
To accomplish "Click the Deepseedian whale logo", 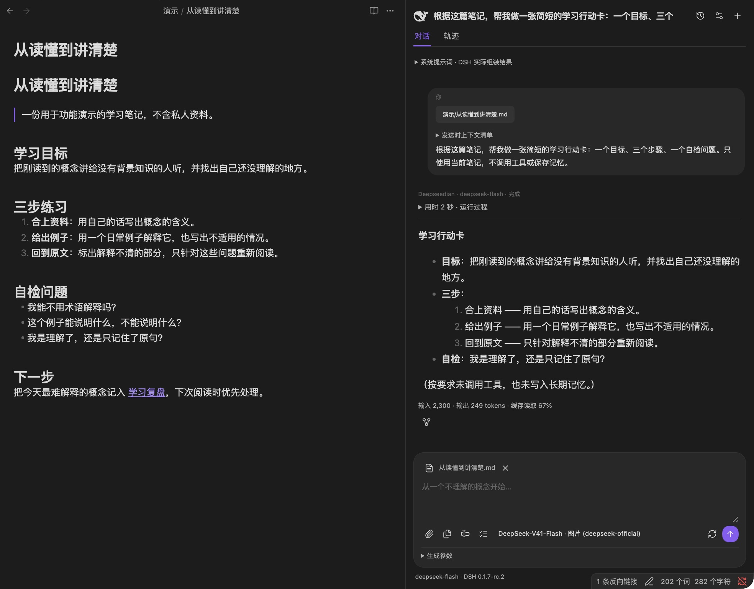I will (x=421, y=16).
